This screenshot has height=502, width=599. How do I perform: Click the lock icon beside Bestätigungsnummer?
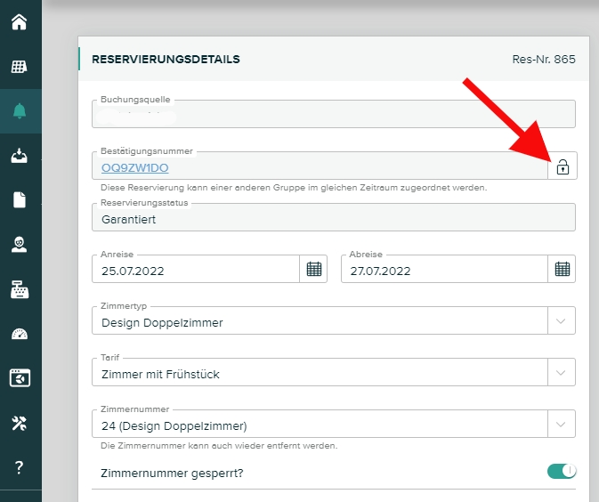point(562,166)
